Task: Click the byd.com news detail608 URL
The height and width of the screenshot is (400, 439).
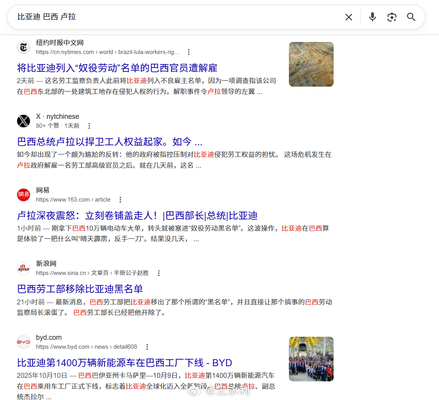Action: [x=86, y=347]
